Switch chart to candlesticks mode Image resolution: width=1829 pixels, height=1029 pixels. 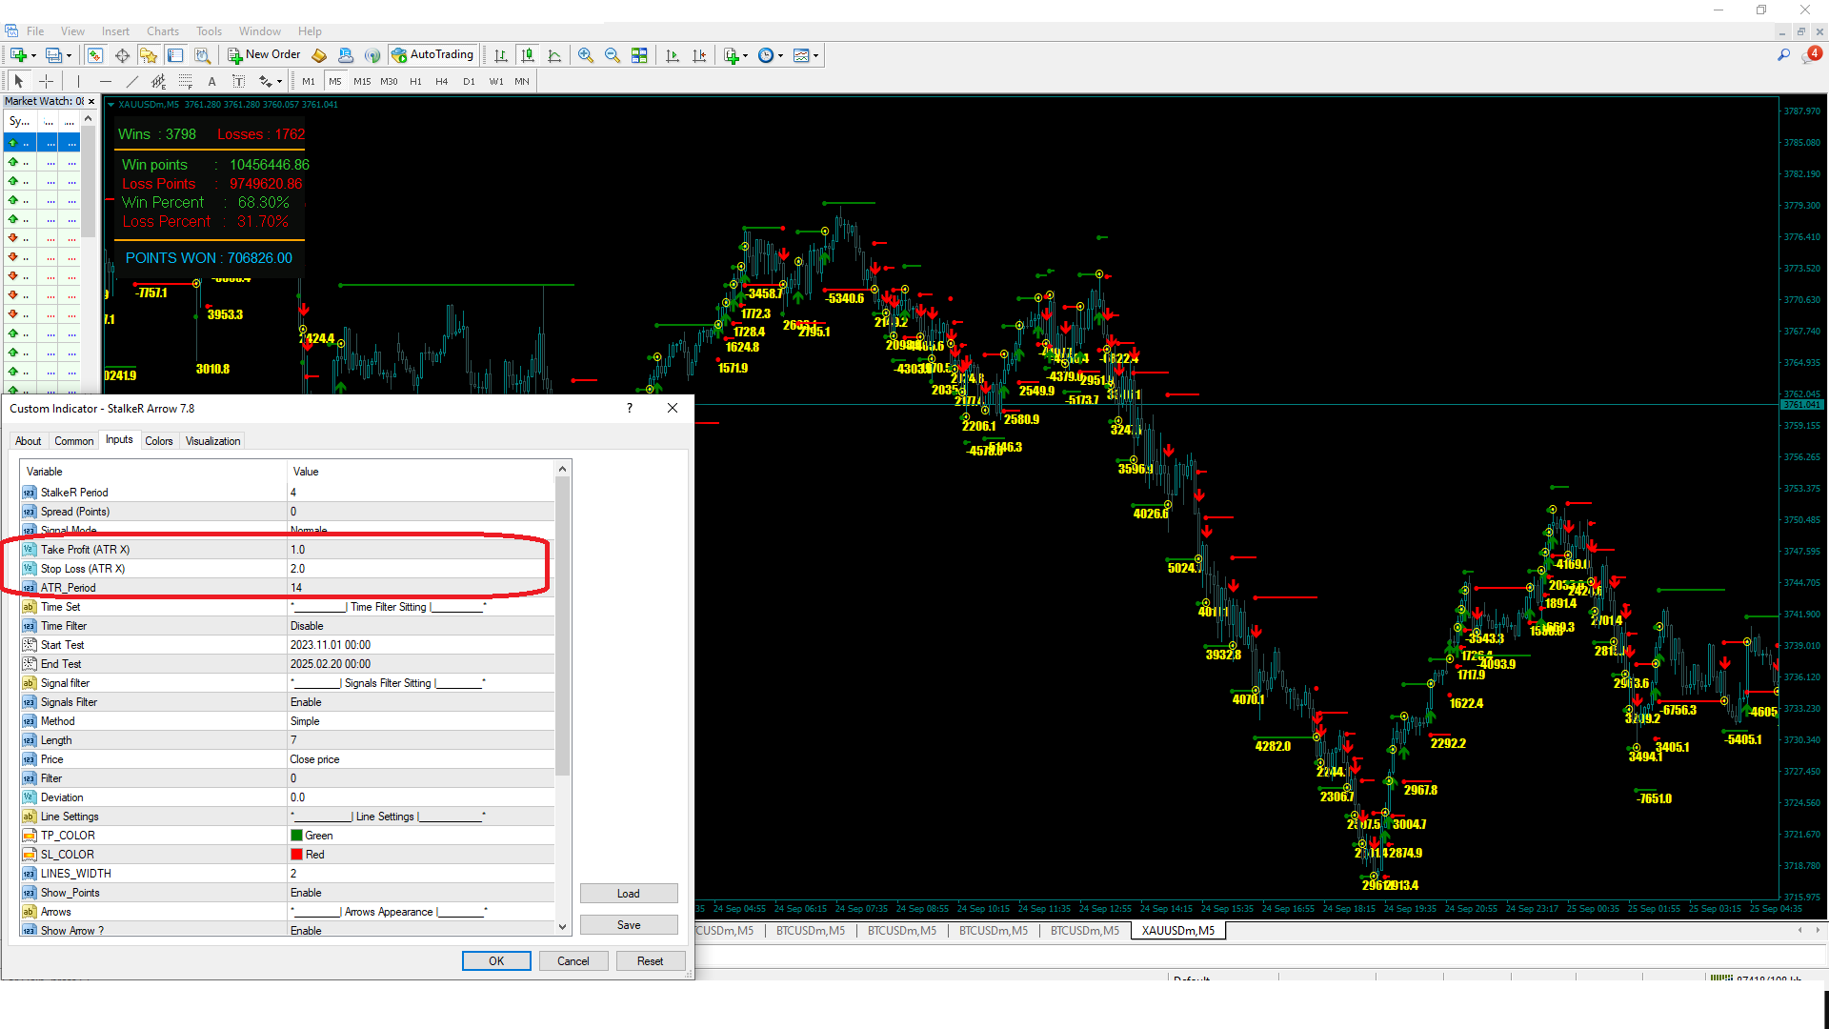tap(528, 55)
